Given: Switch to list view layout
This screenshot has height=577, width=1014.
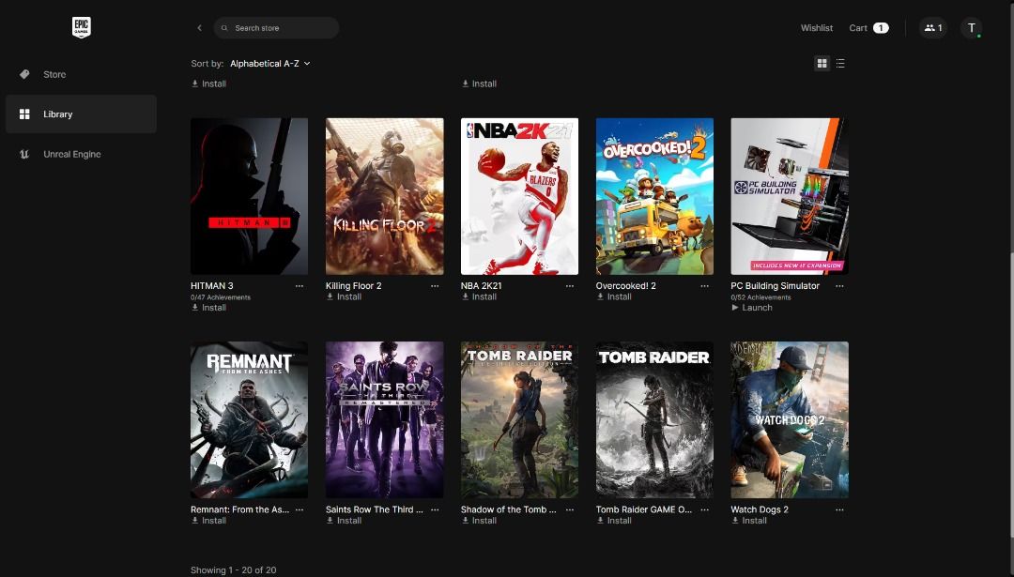Looking at the screenshot, I should pos(840,64).
